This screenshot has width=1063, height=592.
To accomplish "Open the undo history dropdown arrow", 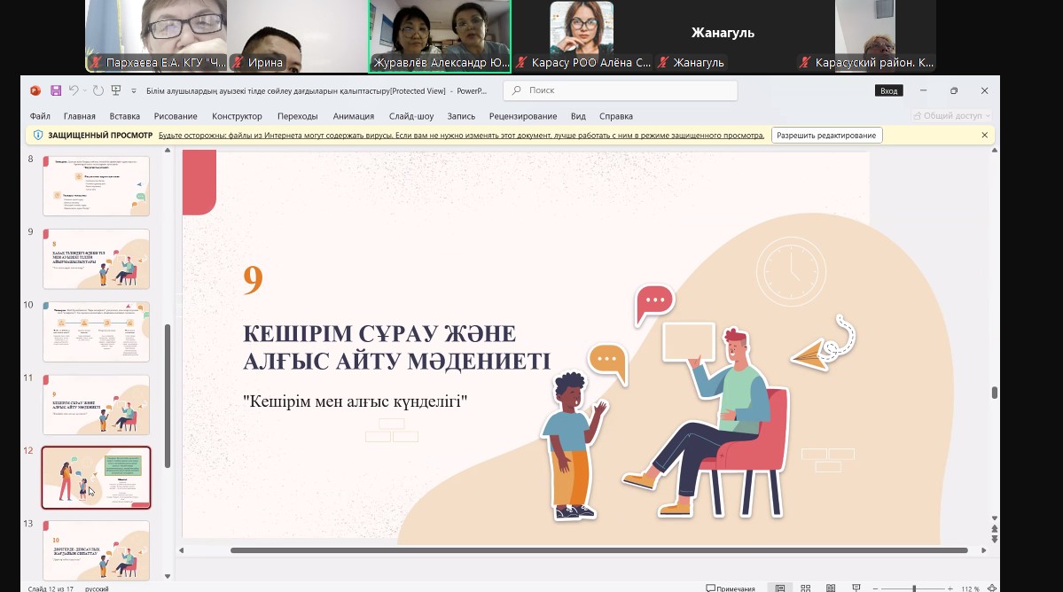I will tap(83, 90).
